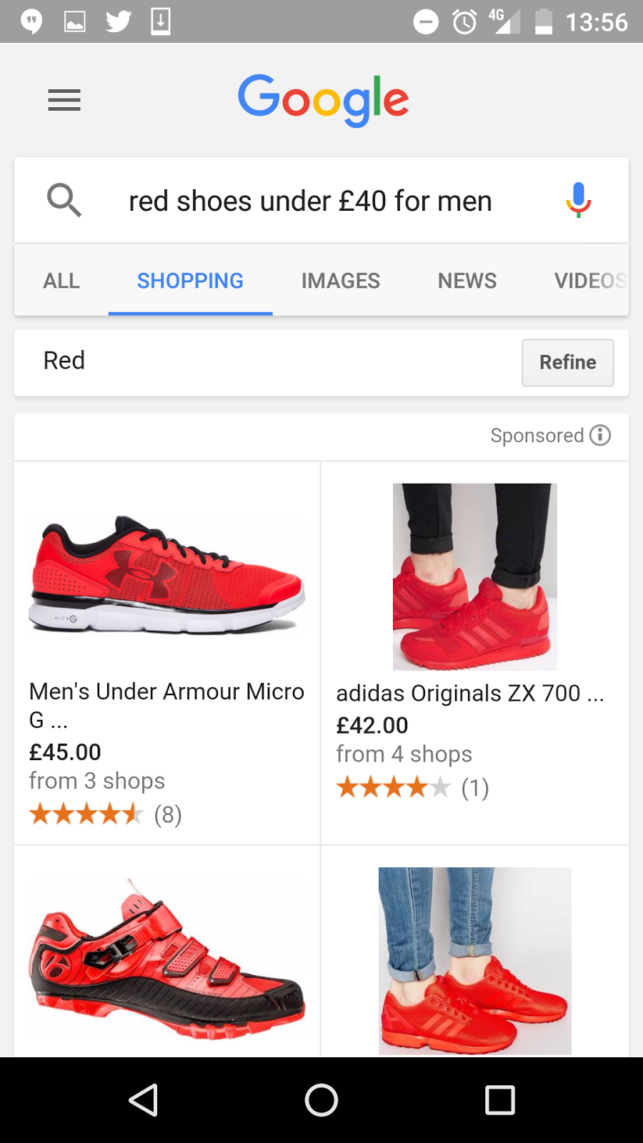
Task: Edit the search query text field
Action: tap(310, 201)
